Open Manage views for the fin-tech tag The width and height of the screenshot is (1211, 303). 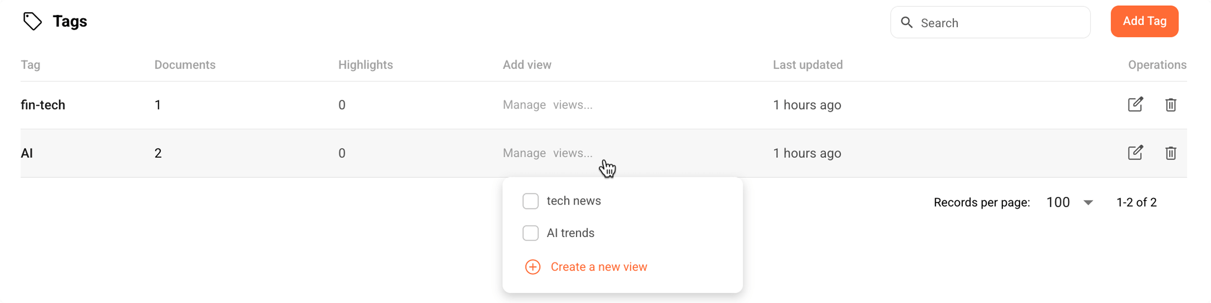547,104
